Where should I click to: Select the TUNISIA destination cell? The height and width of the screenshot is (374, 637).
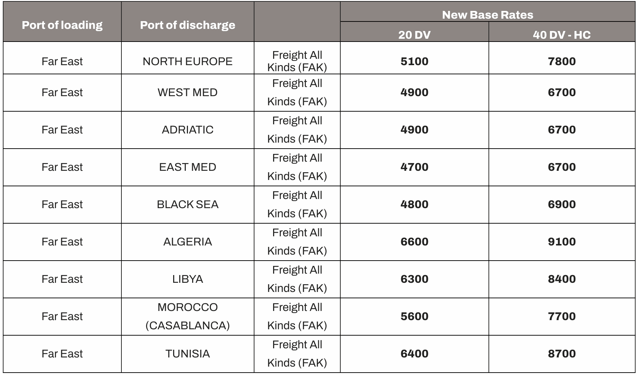[x=188, y=354]
